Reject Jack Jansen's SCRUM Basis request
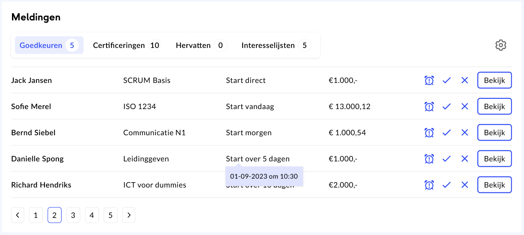 [x=465, y=81]
